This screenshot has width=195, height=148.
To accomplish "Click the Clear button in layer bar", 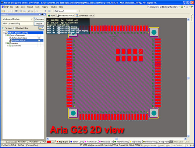I will coord(187,142).
